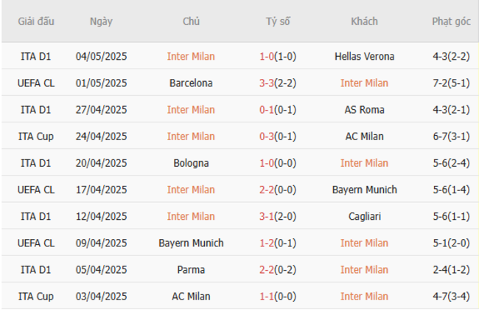Click the AS Roma team name
The height and width of the screenshot is (315, 479).
pos(364,109)
